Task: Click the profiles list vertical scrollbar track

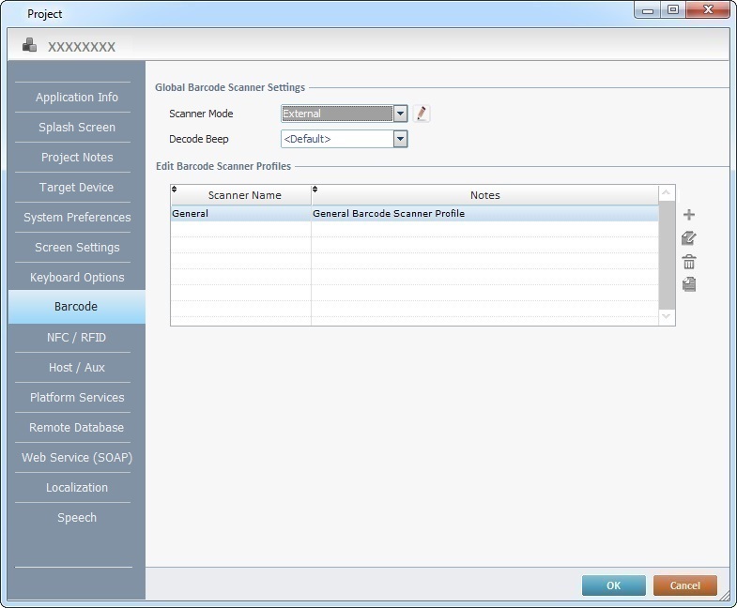Action: (666, 255)
